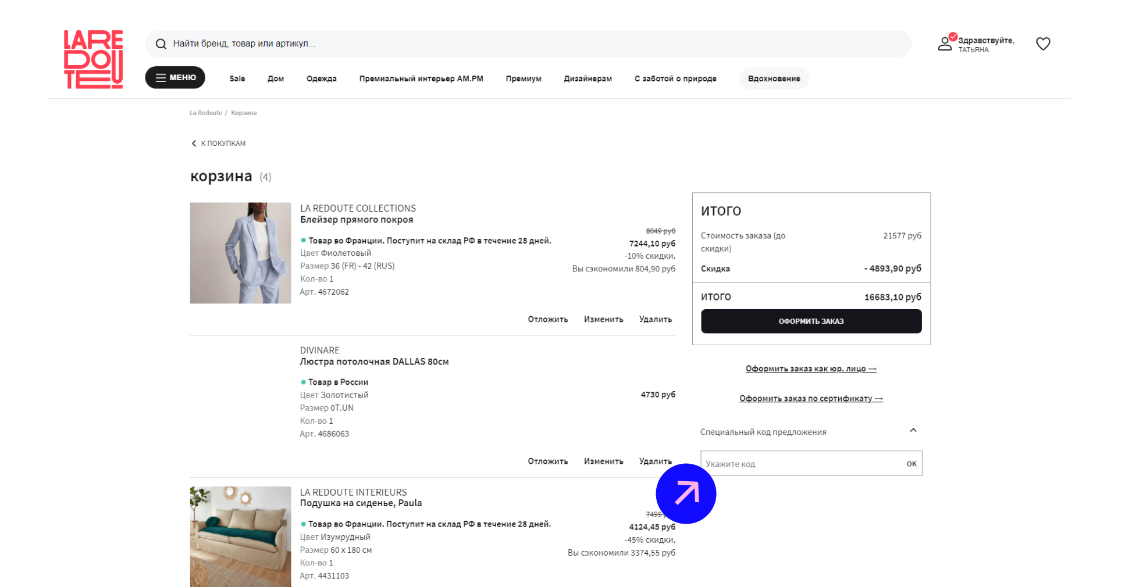Click the blue arrow floating button

[686, 493]
